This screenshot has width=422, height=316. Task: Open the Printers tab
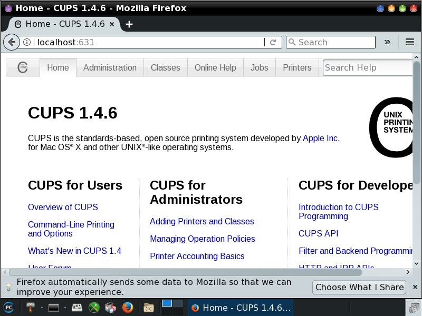tap(297, 67)
